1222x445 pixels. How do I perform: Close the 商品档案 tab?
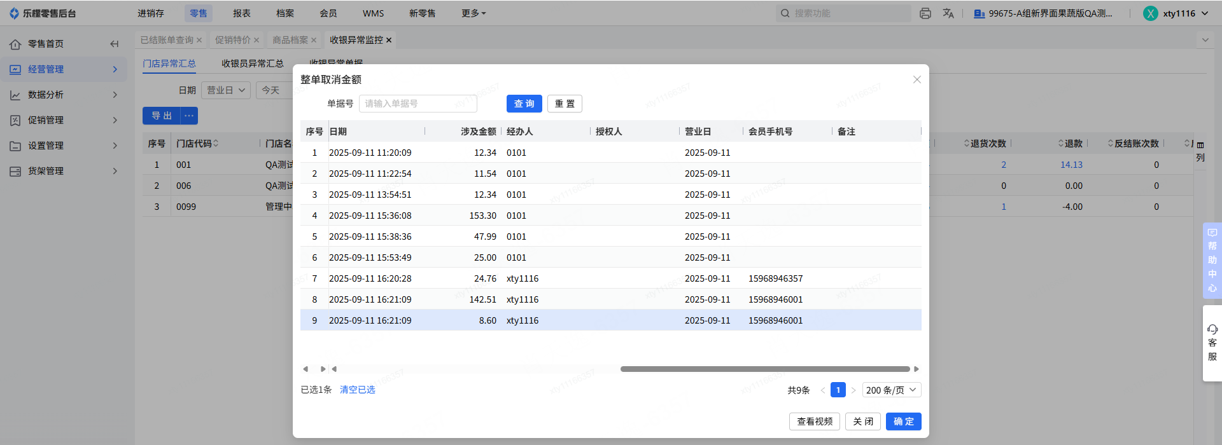coord(314,40)
